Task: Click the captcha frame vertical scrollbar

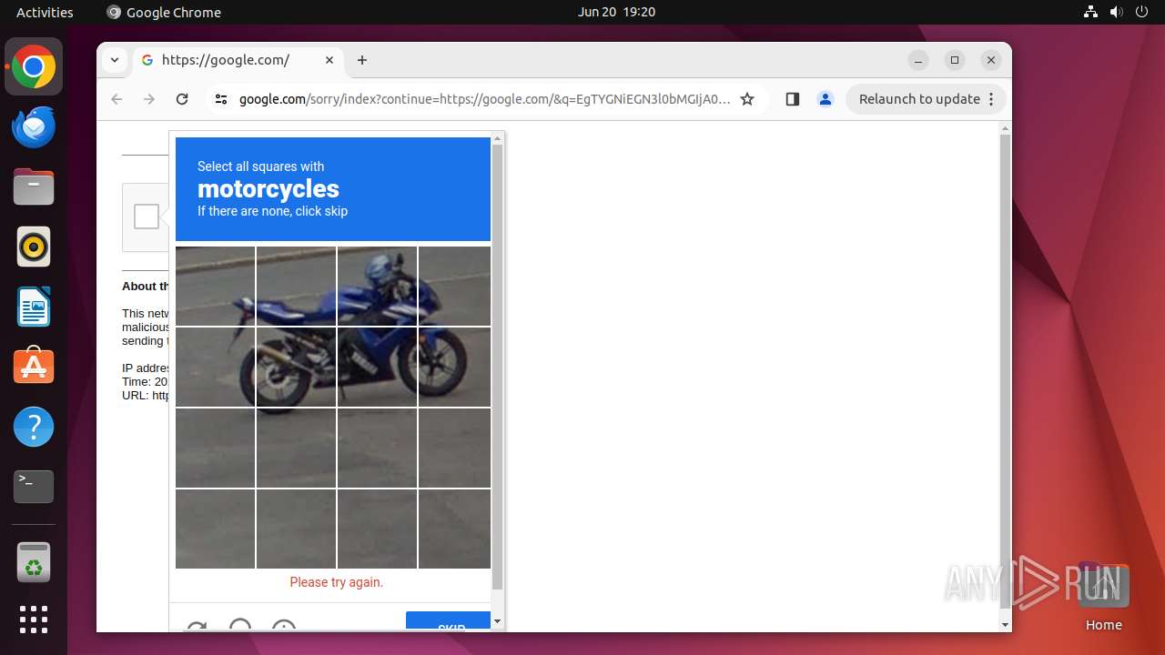Action: tap(497, 366)
